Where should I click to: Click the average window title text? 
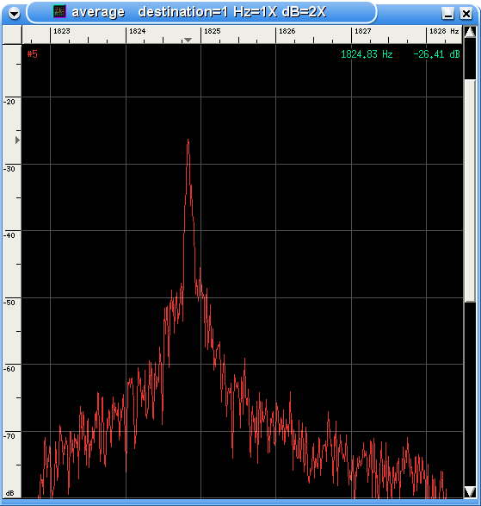click(98, 12)
